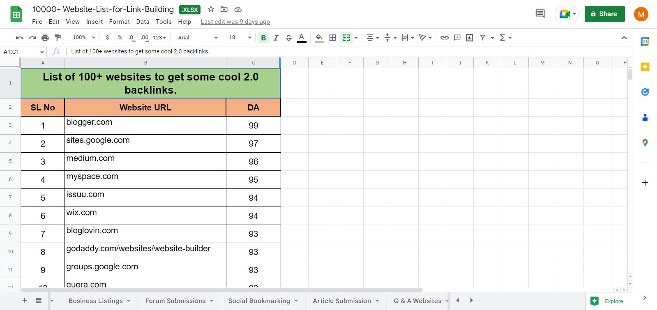657x310 pixels.
Task: Select the Paint format tool
Action: [58, 38]
